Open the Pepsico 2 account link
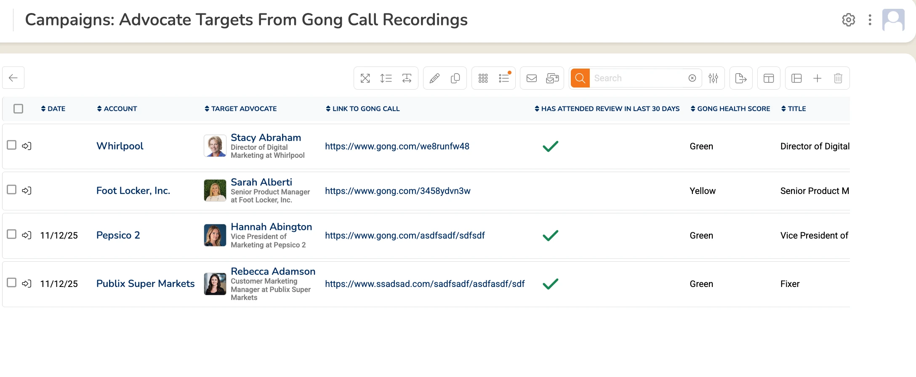 pyautogui.click(x=118, y=235)
